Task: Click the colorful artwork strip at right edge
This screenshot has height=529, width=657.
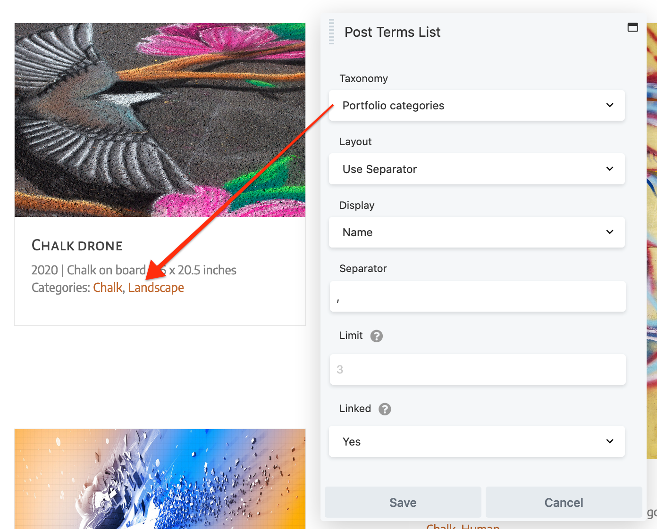Action: pyautogui.click(x=652, y=236)
